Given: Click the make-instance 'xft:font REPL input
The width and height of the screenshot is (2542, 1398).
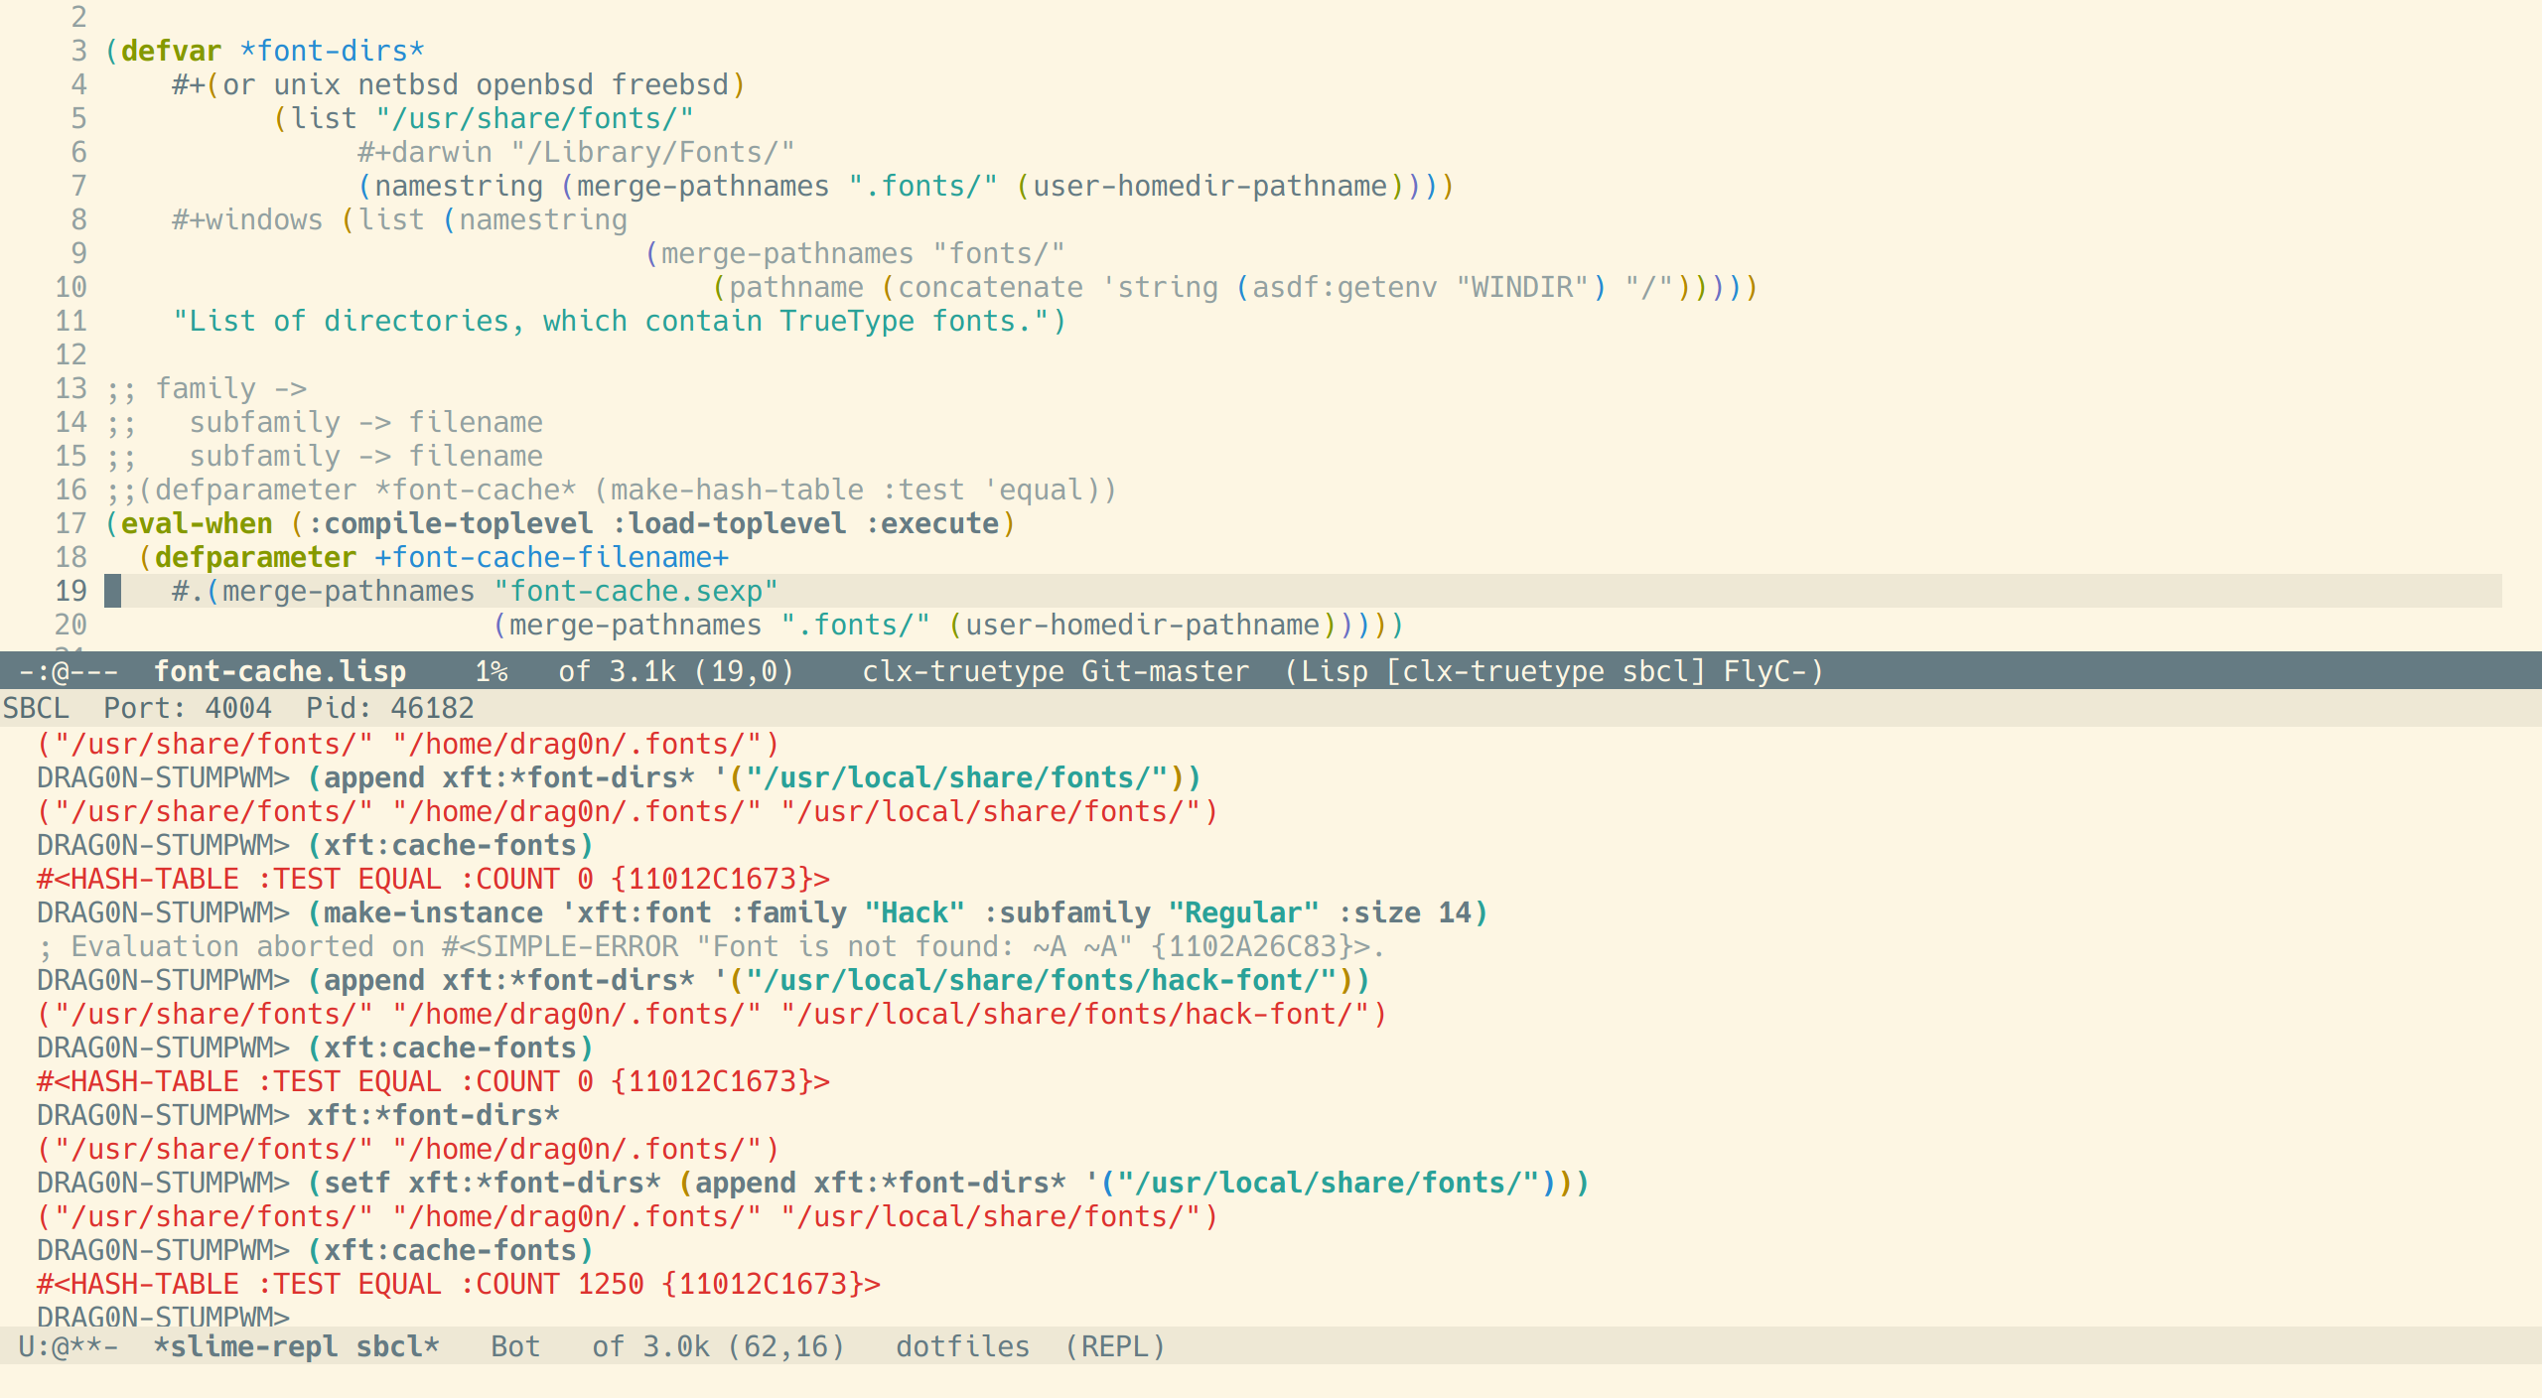Looking at the screenshot, I should [x=898, y=912].
